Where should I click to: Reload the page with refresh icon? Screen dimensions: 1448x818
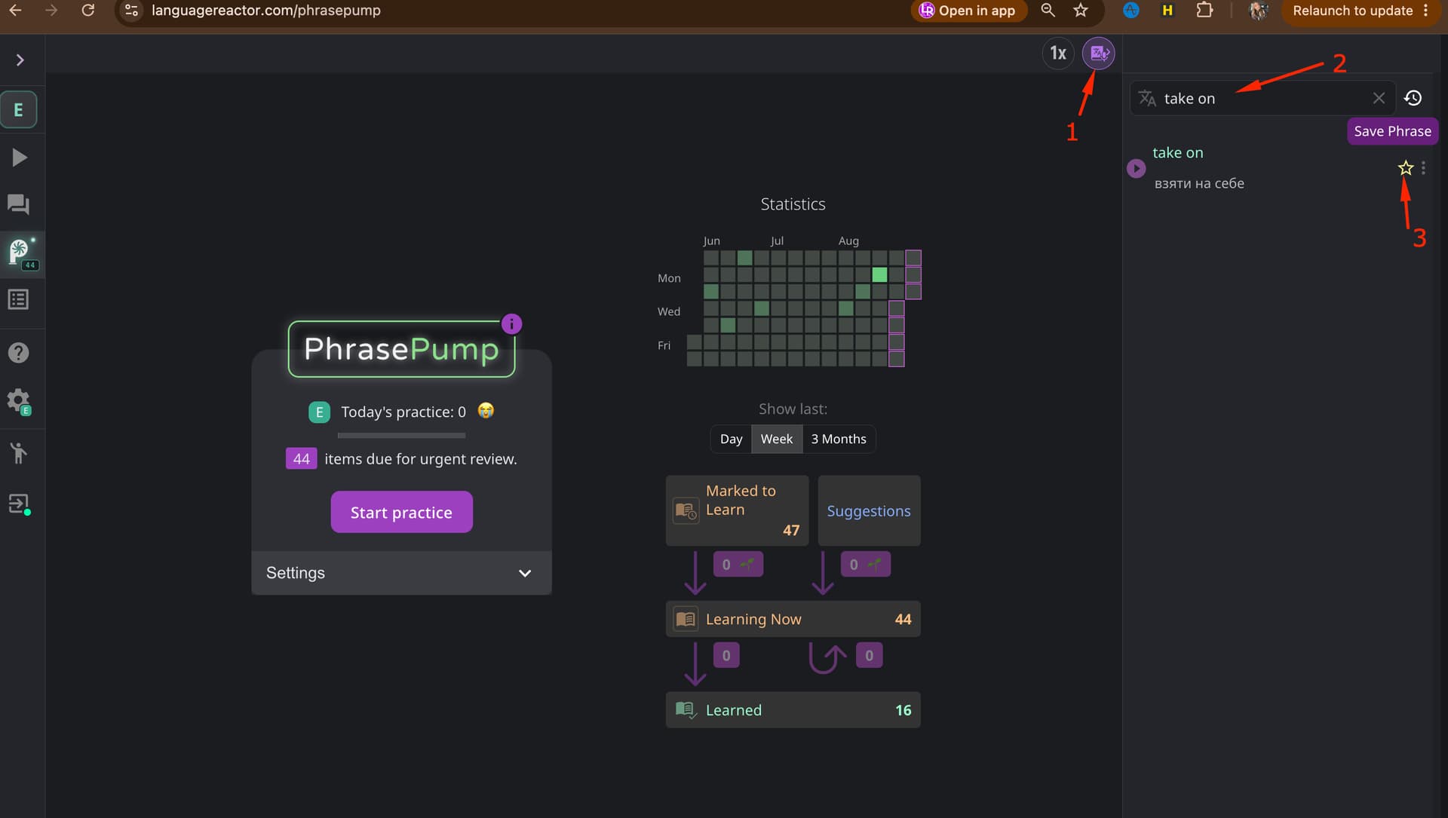pyautogui.click(x=88, y=11)
